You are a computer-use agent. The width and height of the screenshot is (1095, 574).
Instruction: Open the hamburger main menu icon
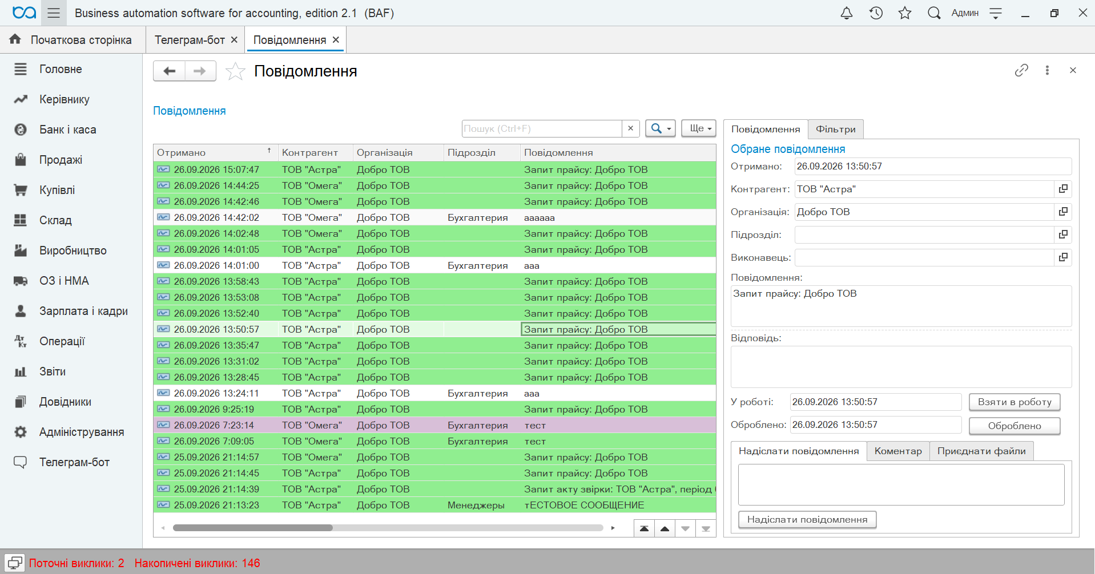[x=54, y=13]
